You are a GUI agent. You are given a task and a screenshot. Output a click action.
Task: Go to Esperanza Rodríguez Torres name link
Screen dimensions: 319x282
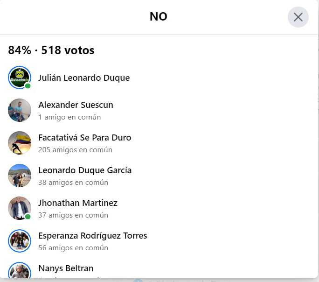tap(92, 236)
